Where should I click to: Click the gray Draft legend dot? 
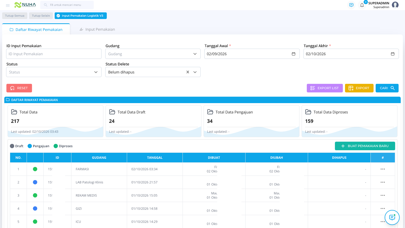click(x=12, y=146)
